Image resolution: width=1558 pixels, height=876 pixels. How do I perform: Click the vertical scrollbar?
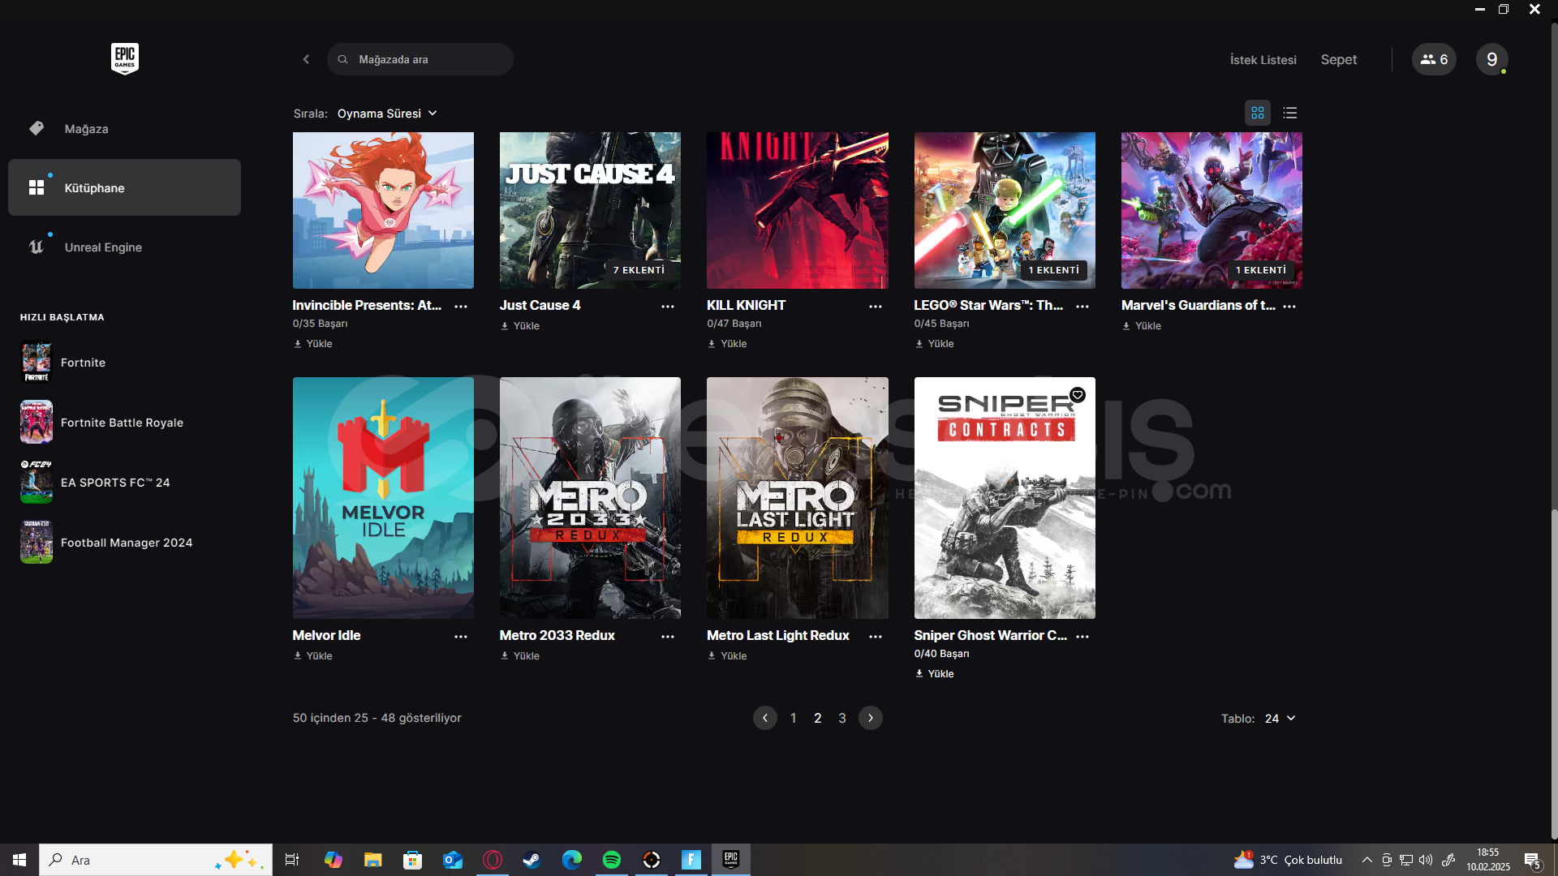click(x=1554, y=673)
